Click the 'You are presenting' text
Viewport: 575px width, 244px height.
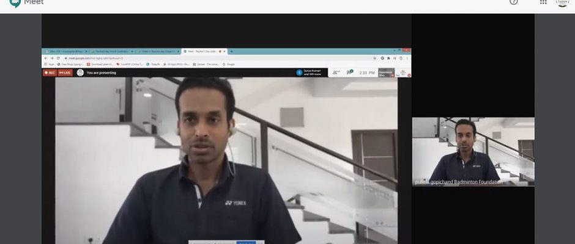101,73
